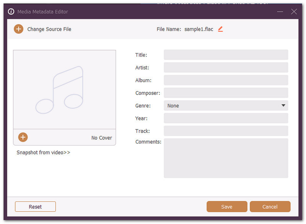306x224 pixels.
Task: Click the Artist input field
Action: pyautogui.click(x=226, y=67)
